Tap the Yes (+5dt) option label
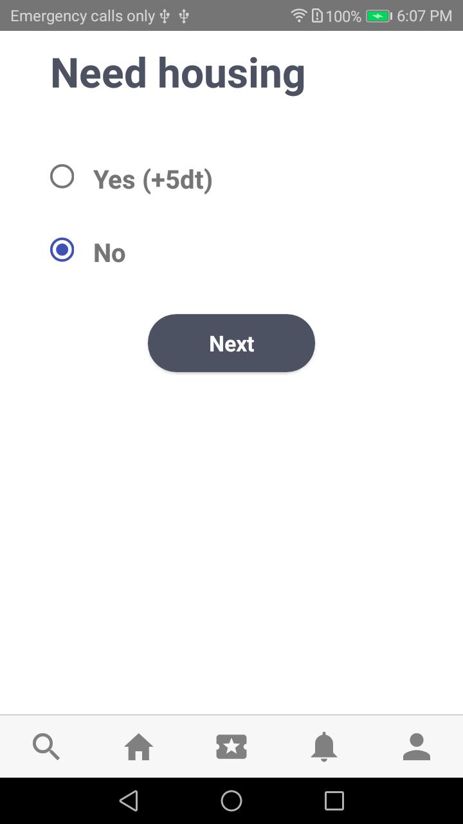Image resolution: width=463 pixels, height=824 pixels. [x=153, y=180]
